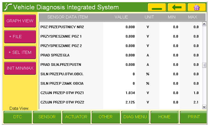This screenshot has width=209, height=126.
Task: Reset values with INIT MIN/MAX button
Action: tap(20, 68)
